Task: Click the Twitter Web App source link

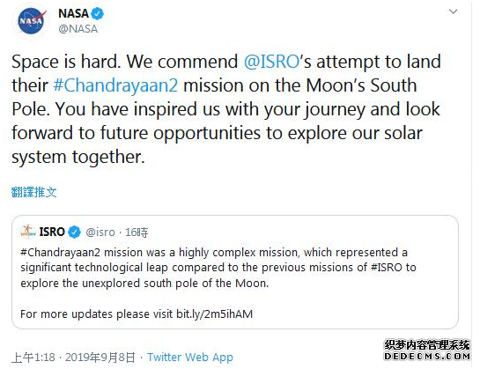Action: pyautogui.click(x=190, y=357)
